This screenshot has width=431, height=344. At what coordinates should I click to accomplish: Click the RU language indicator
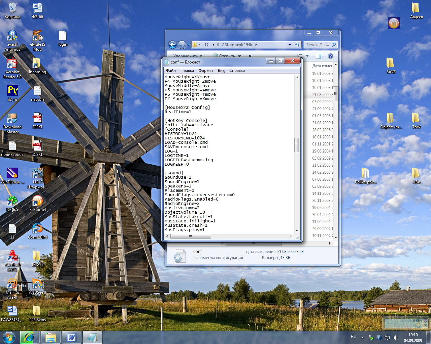tap(354, 337)
